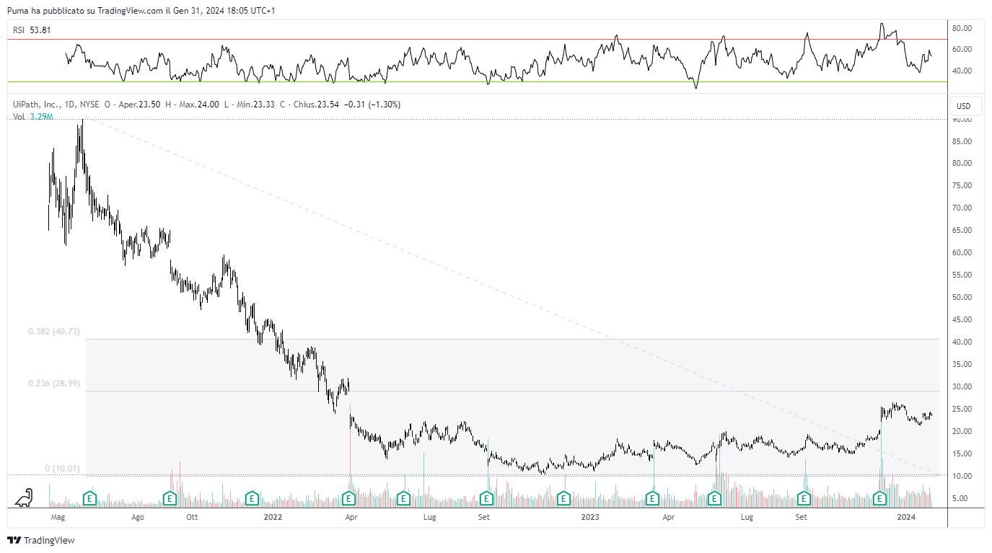The height and width of the screenshot is (553, 992).
Task: Click the 0.236 (28.99) Fibonacci level label
Action: 53,384
